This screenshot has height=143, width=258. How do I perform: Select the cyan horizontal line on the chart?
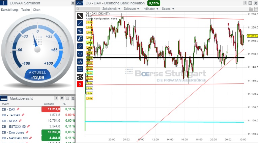pos(165,122)
